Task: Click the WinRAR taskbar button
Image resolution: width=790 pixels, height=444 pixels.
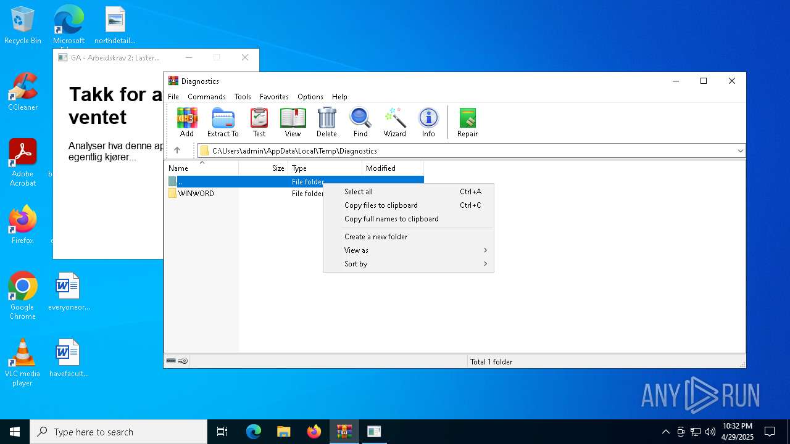Action: [344, 432]
